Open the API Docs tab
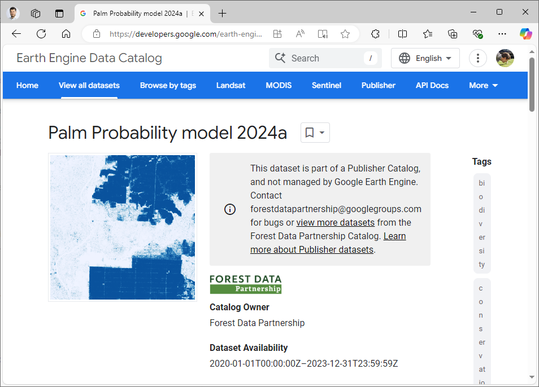The image size is (539, 387). click(x=432, y=85)
